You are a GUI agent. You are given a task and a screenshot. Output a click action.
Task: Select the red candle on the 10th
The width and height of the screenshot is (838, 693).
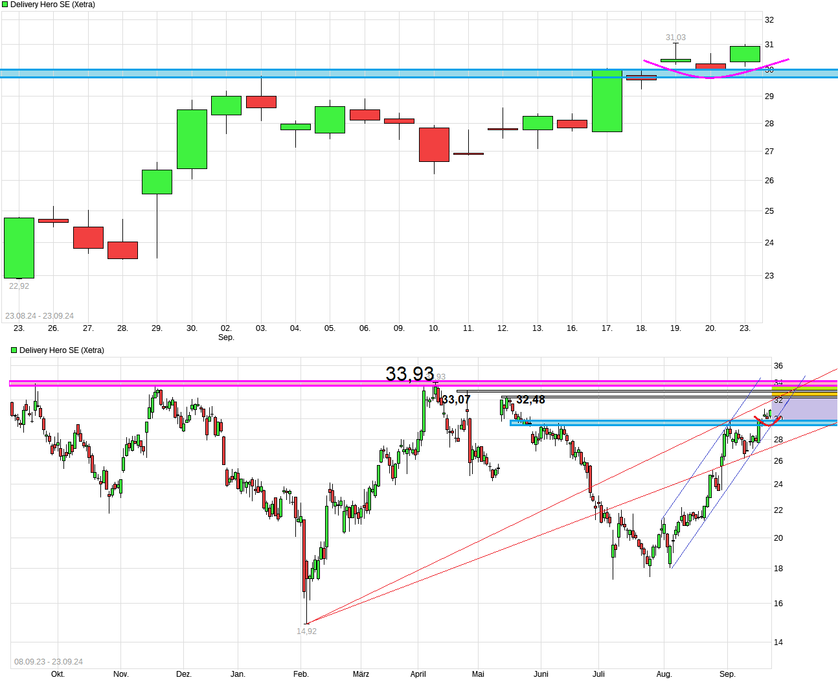[x=434, y=144]
